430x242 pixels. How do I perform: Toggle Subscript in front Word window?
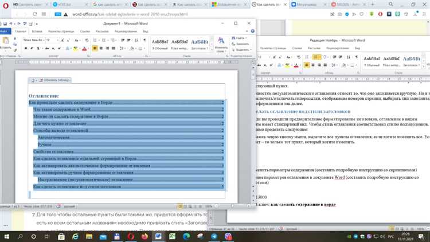53,49
